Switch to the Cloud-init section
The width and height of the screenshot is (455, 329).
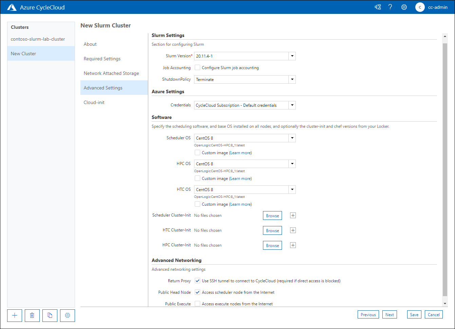point(94,102)
